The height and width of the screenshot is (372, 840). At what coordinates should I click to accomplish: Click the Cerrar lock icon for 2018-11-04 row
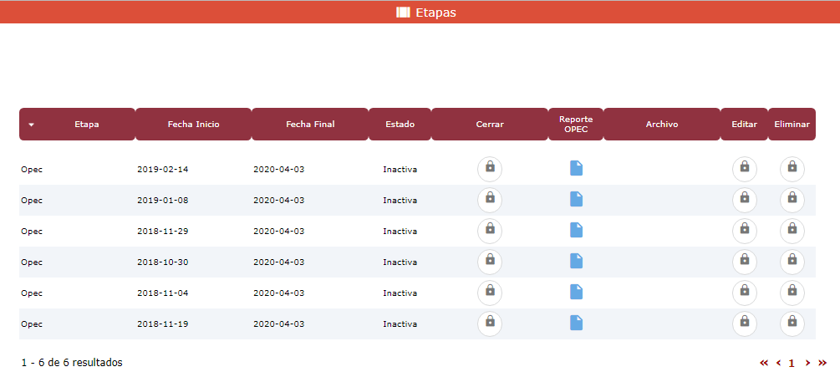[490, 293]
